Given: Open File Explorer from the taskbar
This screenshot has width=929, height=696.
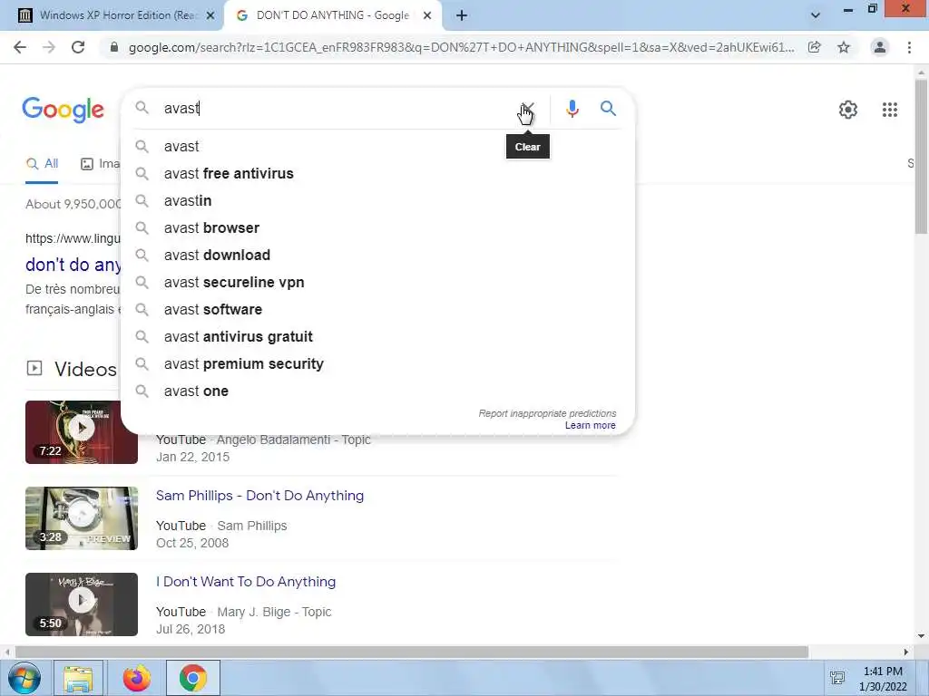Looking at the screenshot, I should pyautogui.click(x=78, y=678).
